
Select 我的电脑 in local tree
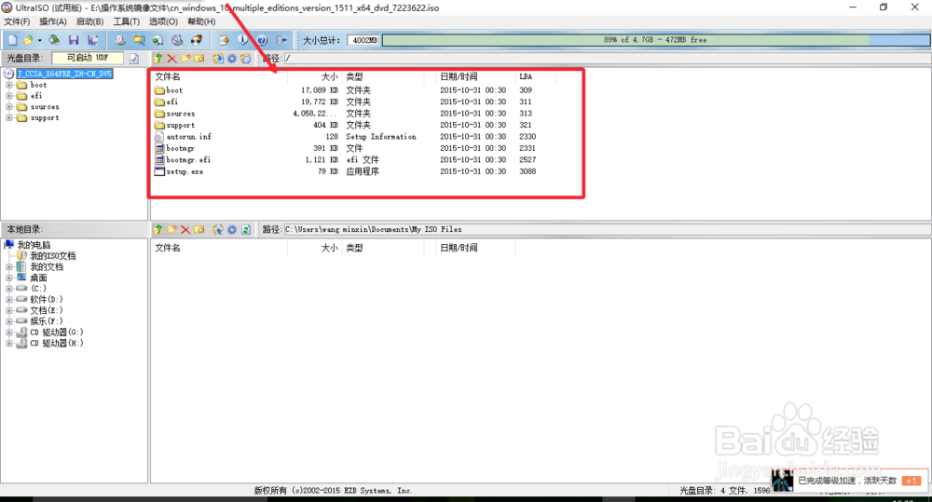coord(34,245)
